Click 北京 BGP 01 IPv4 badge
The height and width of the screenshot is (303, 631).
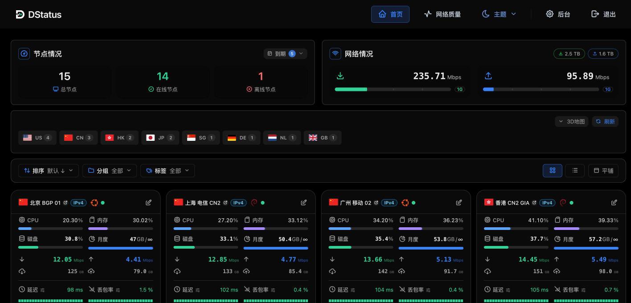tap(78, 203)
